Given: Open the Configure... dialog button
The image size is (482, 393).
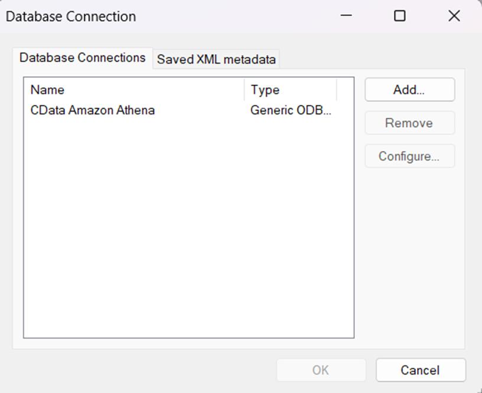Looking at the screenshot, I should (409, 156).
